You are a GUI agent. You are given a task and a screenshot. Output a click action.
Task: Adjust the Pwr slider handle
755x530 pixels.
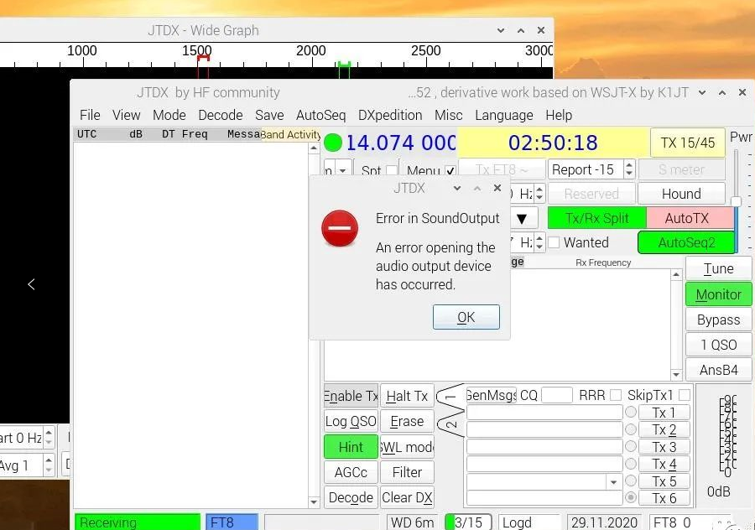(736, 201)
